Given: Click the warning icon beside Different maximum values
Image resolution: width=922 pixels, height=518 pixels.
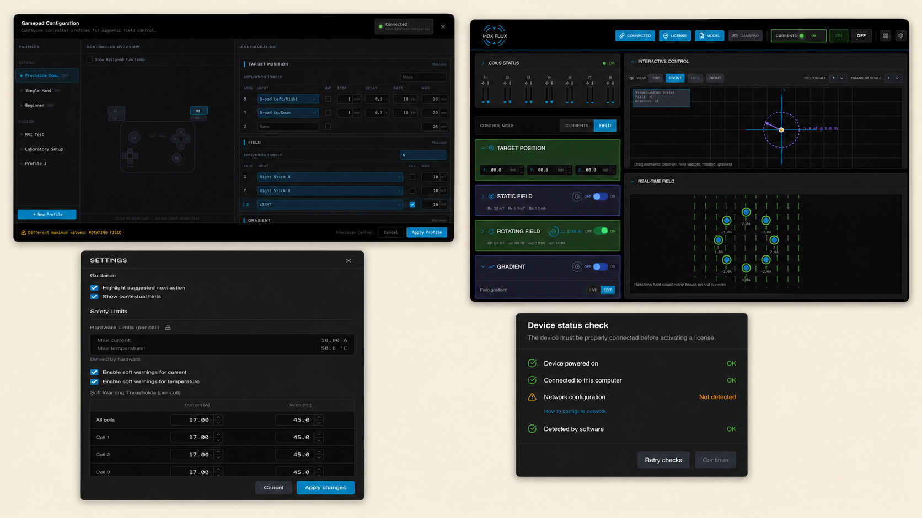Looking at the screenshot, I should pyautogui.click(x=23, y=232).
